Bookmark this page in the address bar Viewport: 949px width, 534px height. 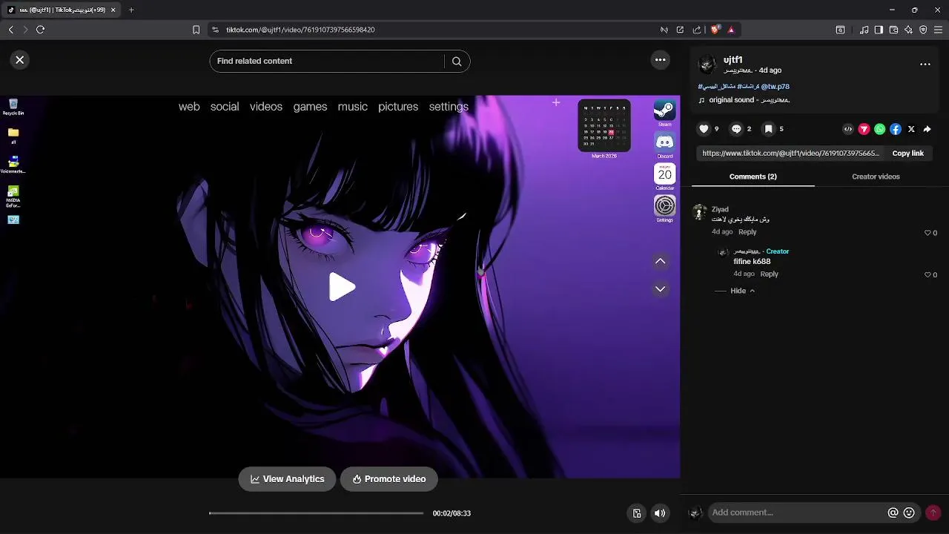click(x=196, y=30)
